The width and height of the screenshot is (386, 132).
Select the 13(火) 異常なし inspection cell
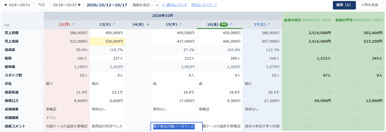click(x=108, y=109)
